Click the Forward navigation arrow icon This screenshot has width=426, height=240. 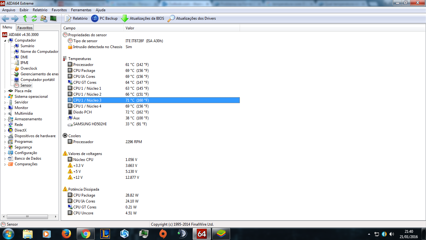(x=15, y=18)
